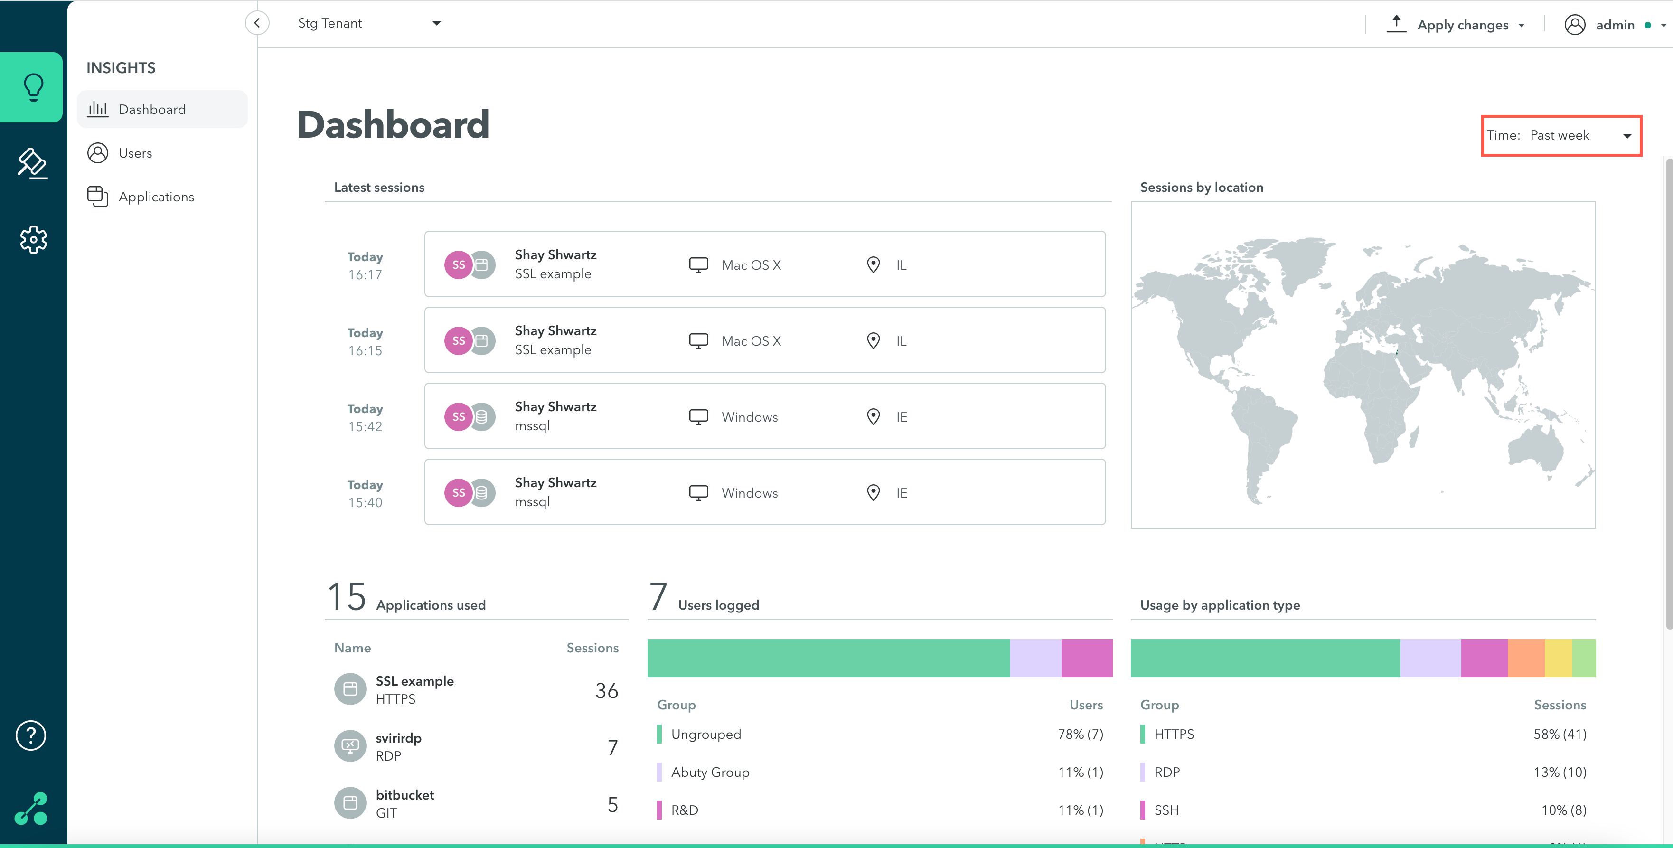Click the admin user avatar icon
This screenshot has width=1673, height=848.
click(1574, 25)
